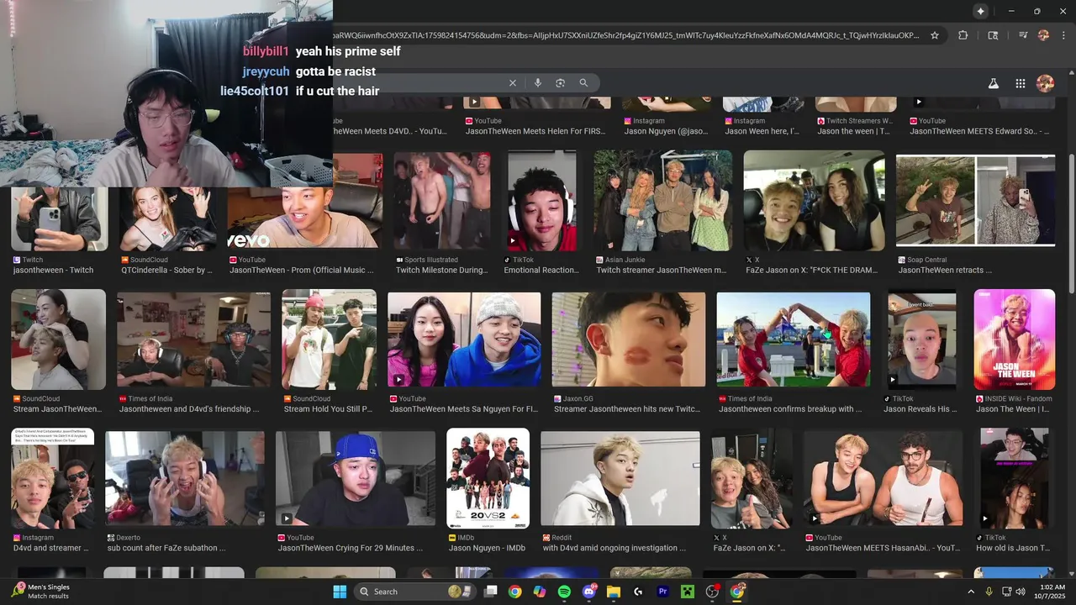Start voice search with the microphone
Screen dimensions: 1076x605
pos(537,83)
